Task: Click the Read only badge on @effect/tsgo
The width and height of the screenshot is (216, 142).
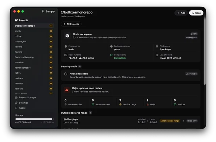Action: click(x=192, y=121)
